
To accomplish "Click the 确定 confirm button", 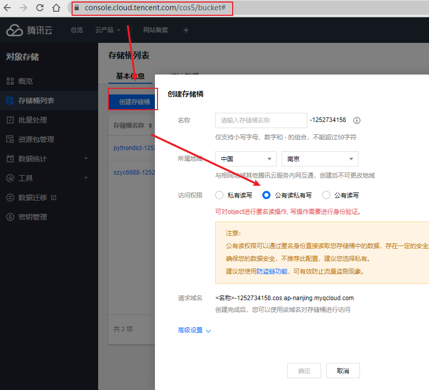I will 304,371.
